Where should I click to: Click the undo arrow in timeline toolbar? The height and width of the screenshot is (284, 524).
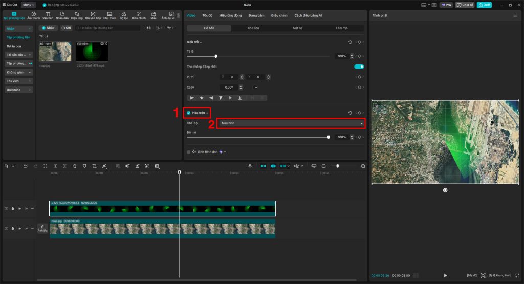tap(25, 166)
